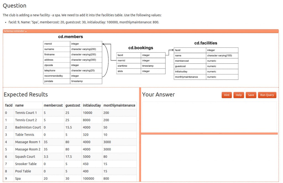Save the current query answer

[x=251, y=95]
